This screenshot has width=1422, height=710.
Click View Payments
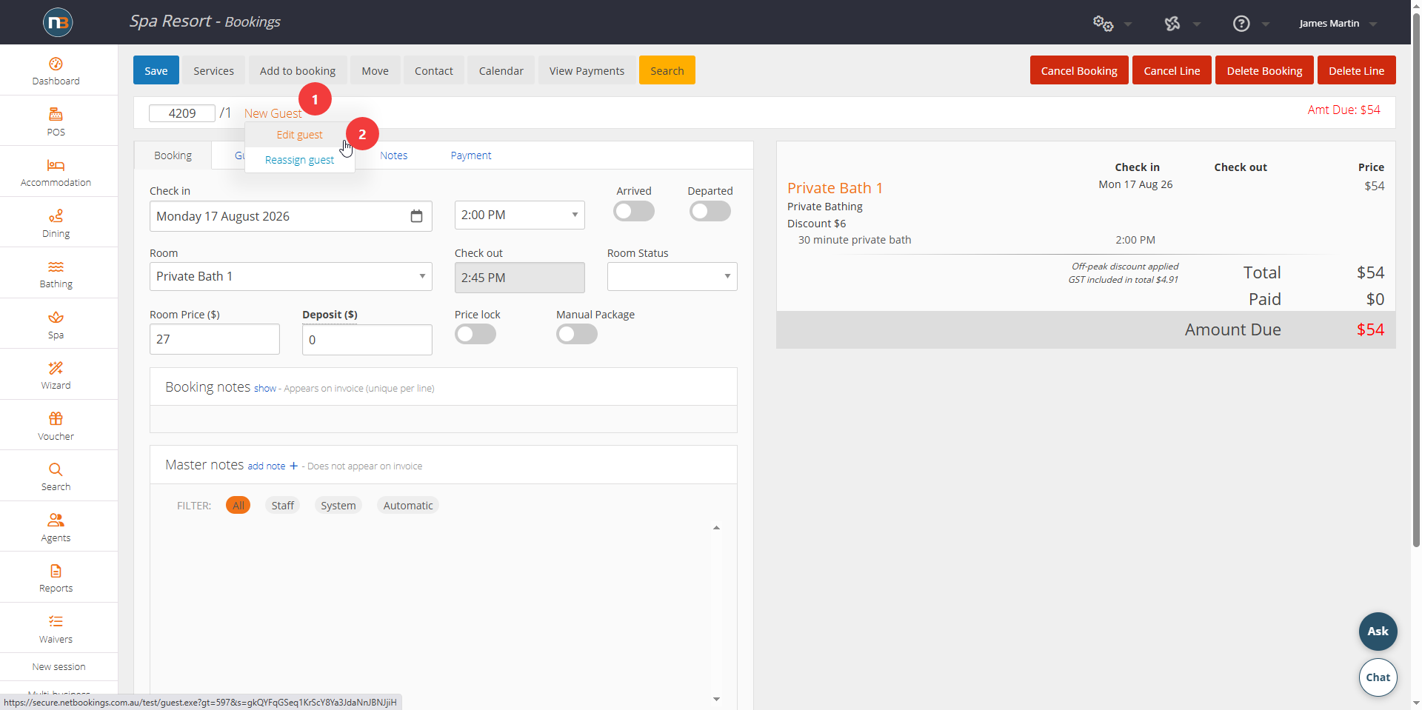tap(587, 70)
